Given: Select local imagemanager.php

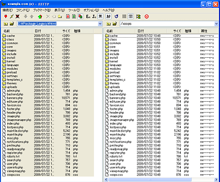Looking at the screenshot, I should click(19, 120).
